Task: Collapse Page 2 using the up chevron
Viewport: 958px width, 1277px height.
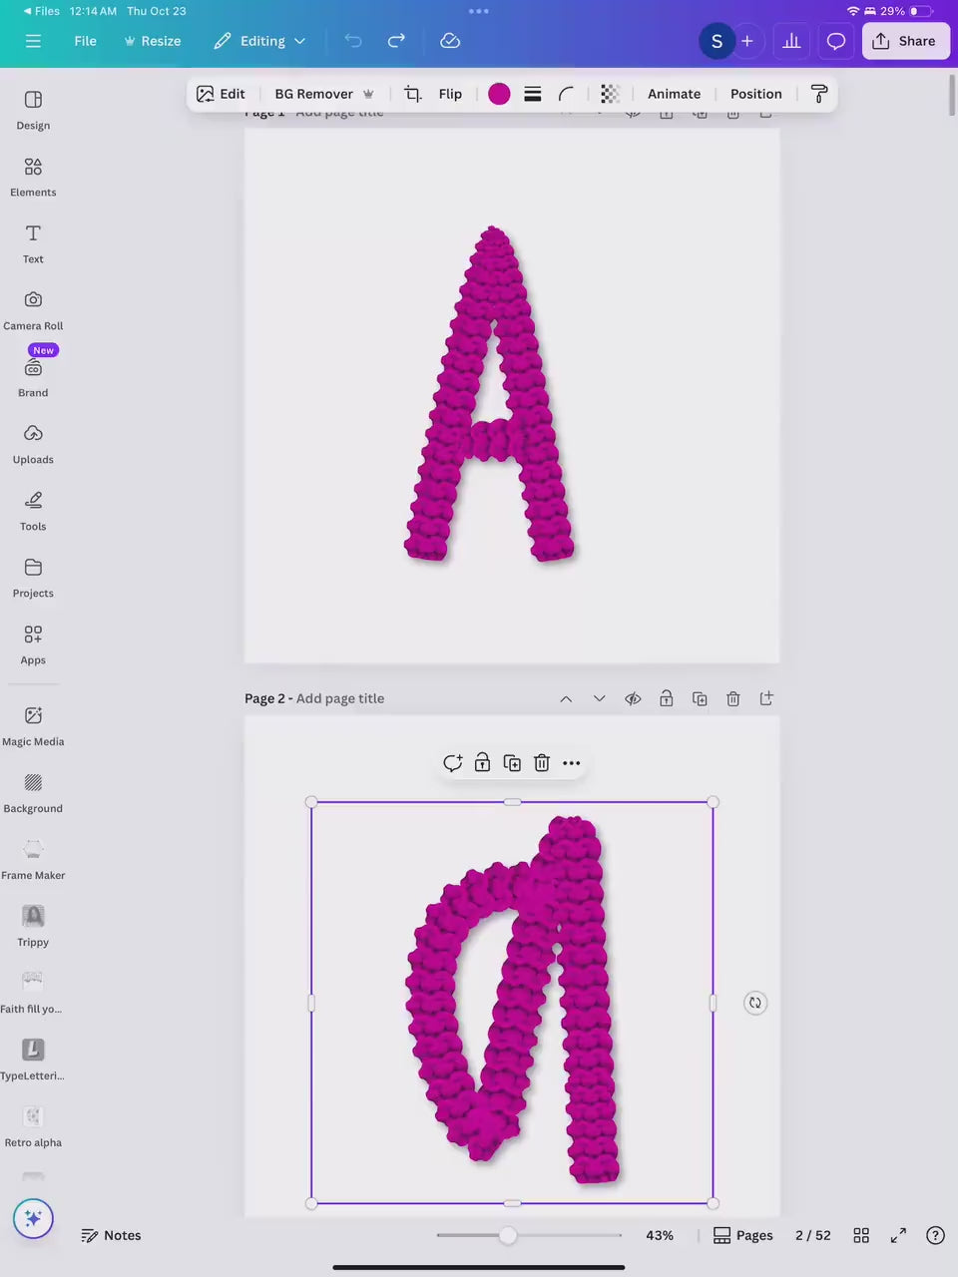Action: 566,698
